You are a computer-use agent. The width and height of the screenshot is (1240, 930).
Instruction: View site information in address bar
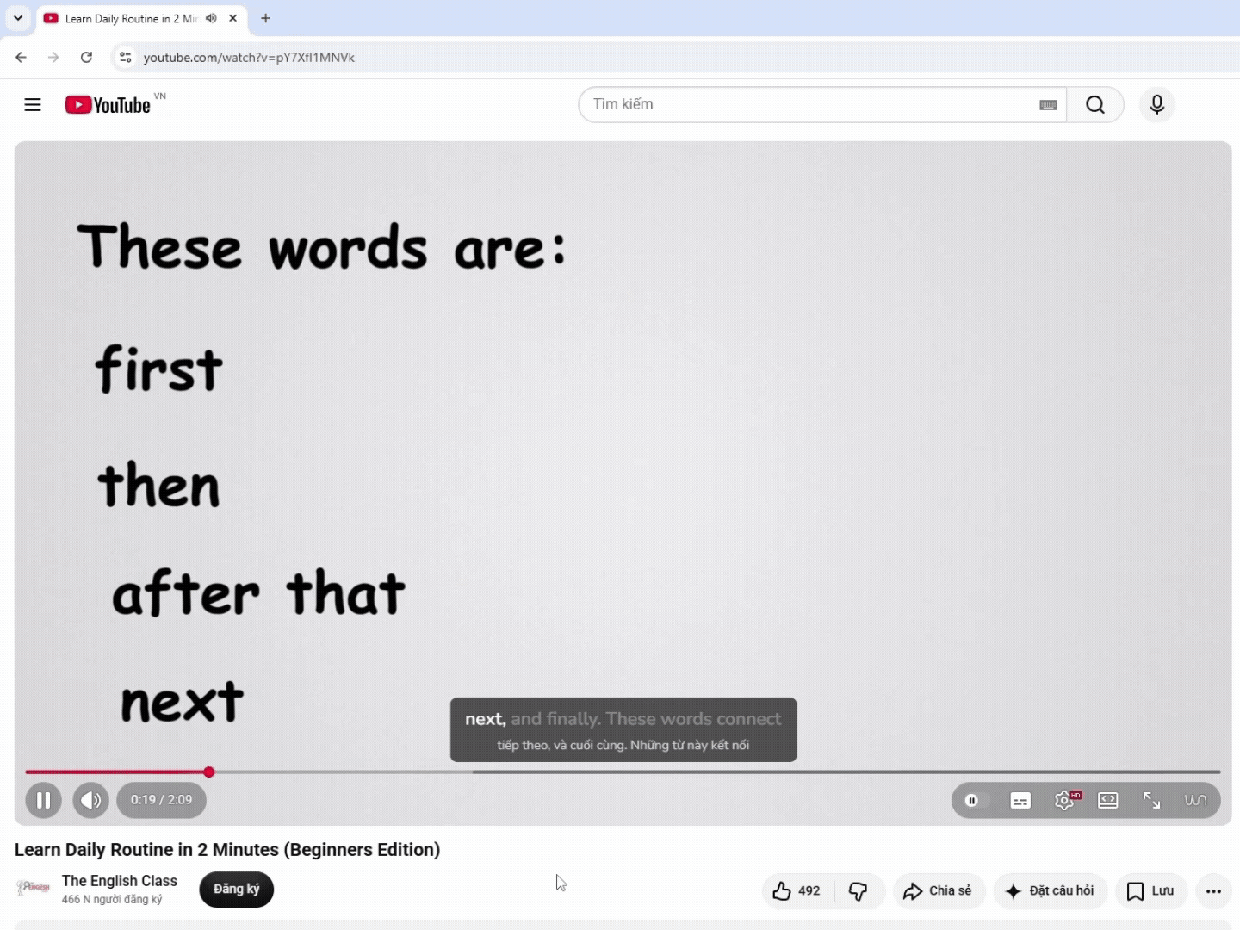pyautogui.click(x=126, y=58)
